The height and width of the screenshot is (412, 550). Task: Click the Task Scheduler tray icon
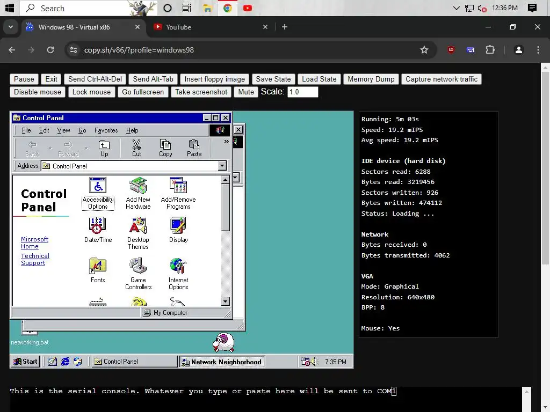305,362
